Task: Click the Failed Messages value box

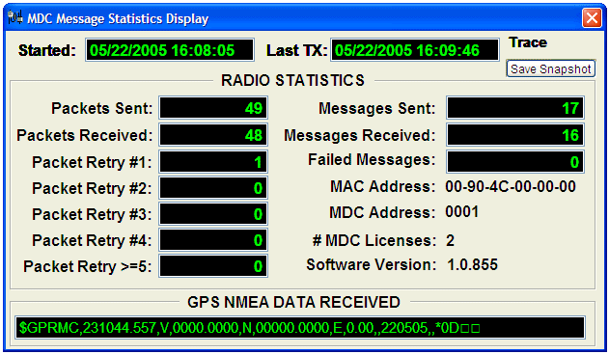Action: tap(515, 162)
